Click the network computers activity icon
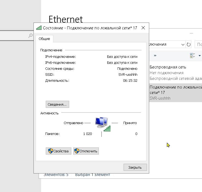This screenshot has width=202, height=192. coord(103,124)
